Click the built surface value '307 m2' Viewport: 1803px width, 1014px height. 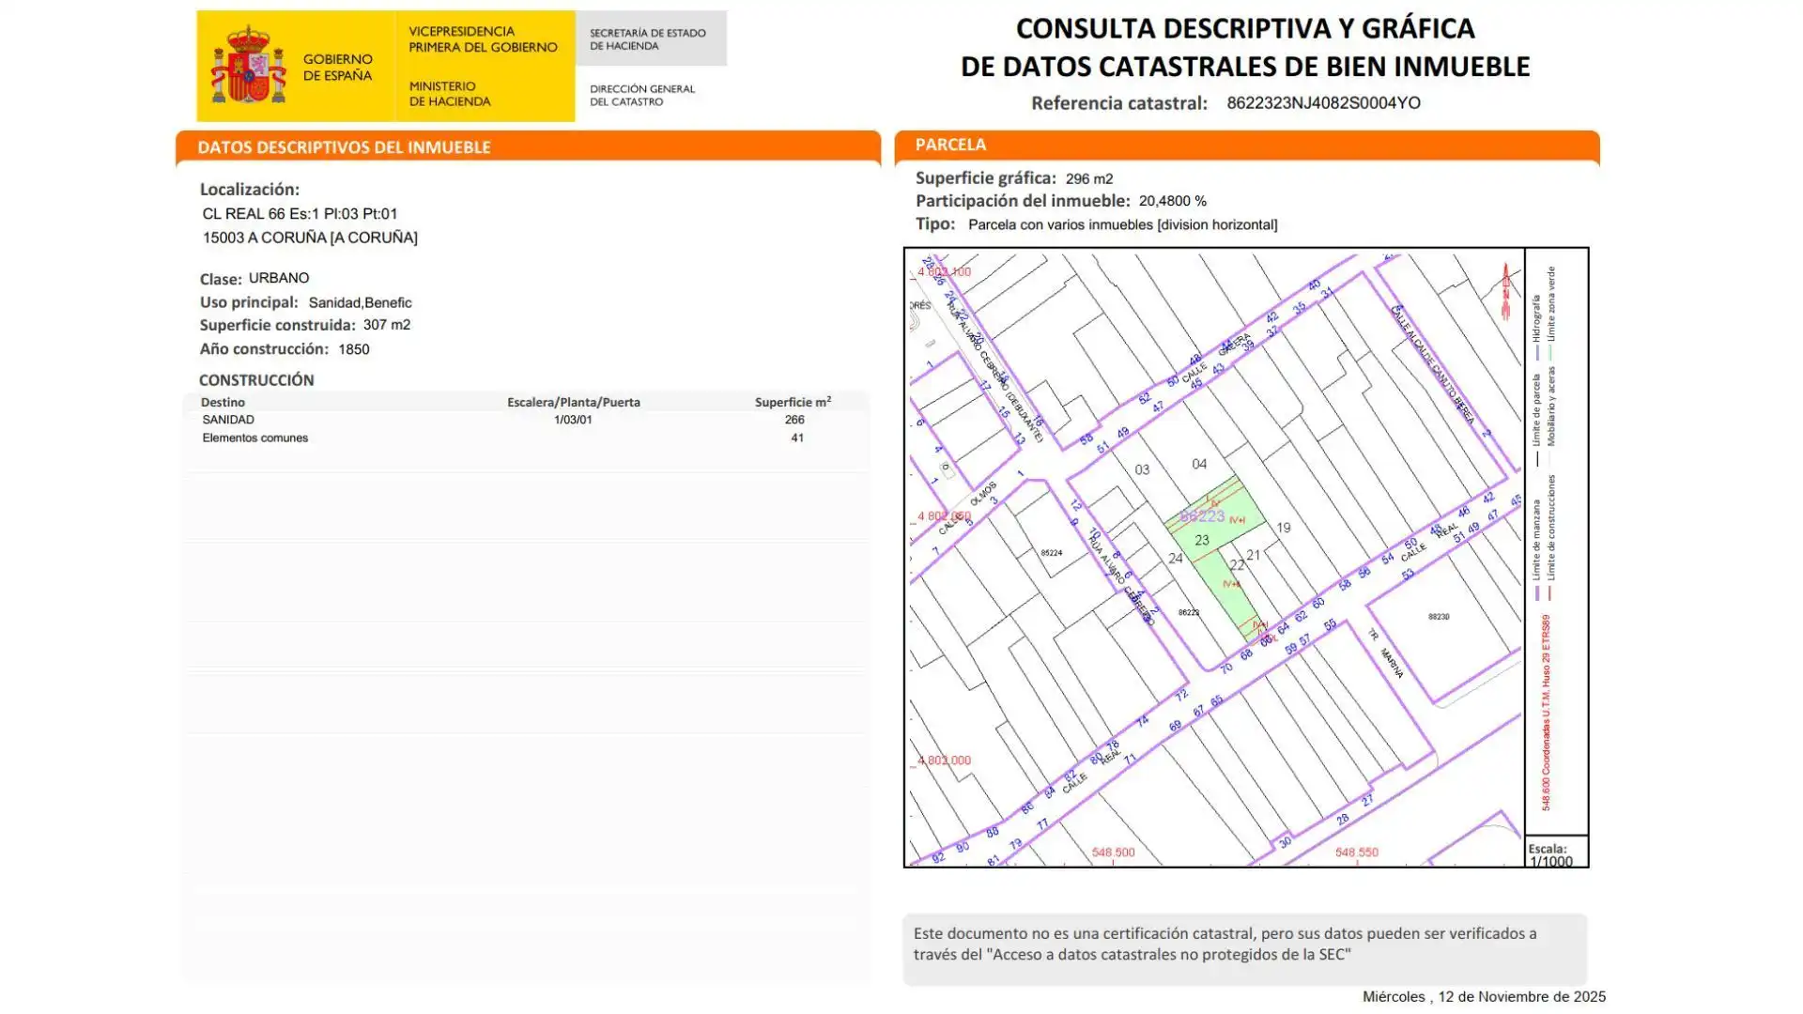(387, 325)
